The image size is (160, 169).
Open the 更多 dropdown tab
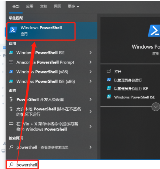click(x=74, y=6)
